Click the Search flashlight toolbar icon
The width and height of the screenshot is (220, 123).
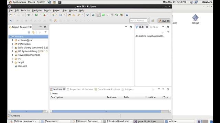(79, 15)
